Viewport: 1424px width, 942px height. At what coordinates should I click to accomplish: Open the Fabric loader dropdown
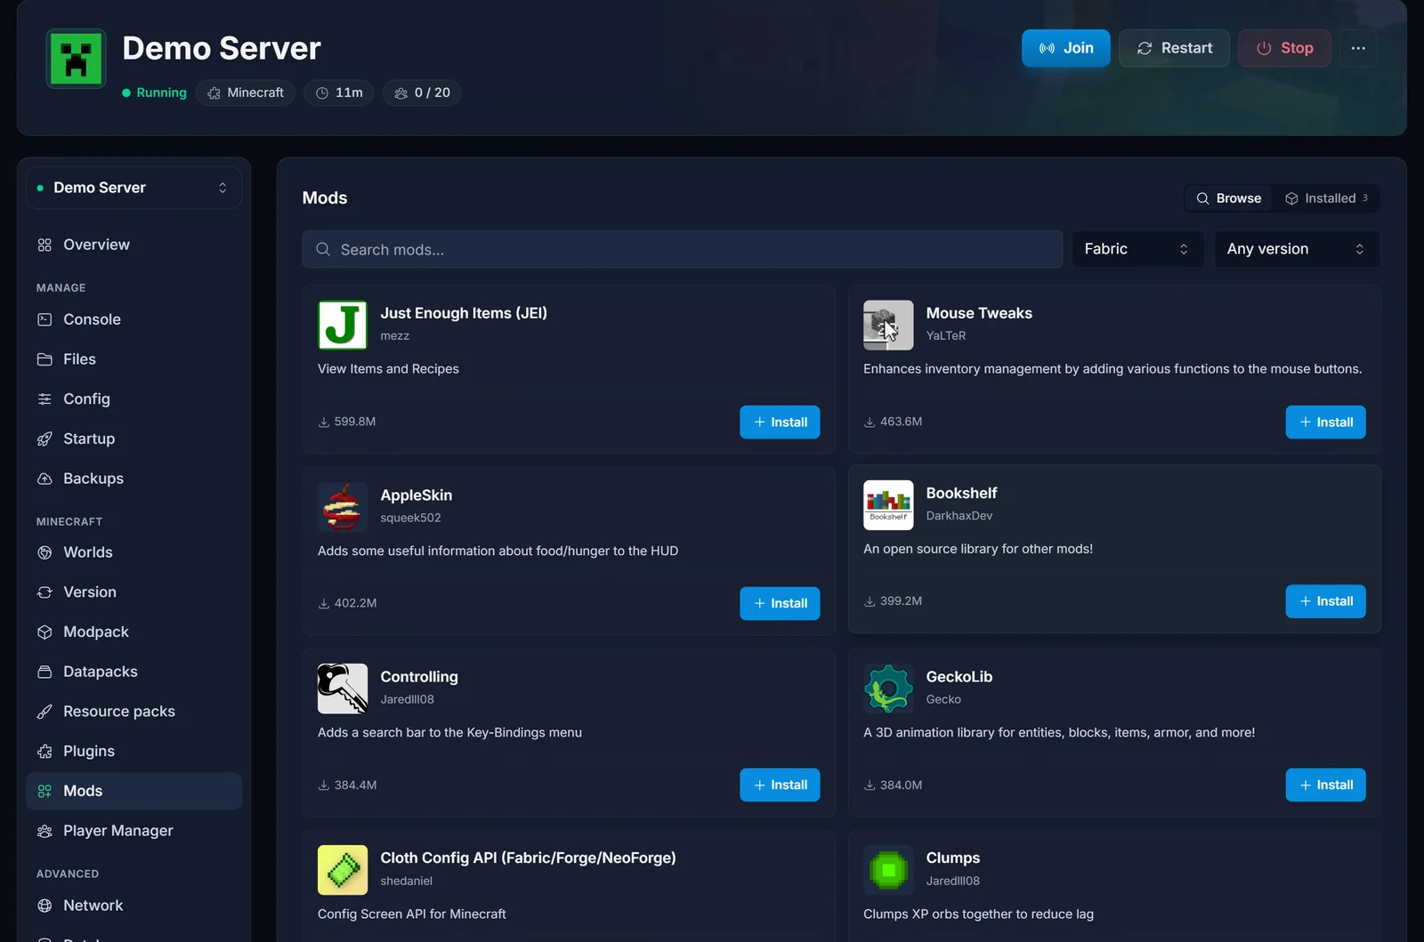tap(1137, 249)
